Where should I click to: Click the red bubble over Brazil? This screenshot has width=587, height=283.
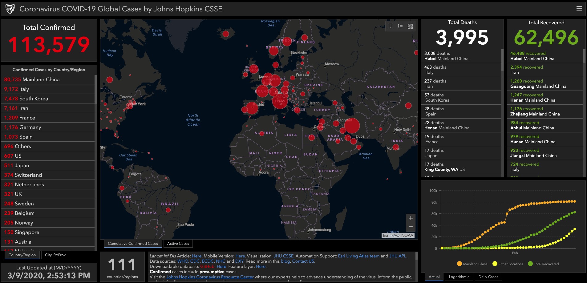(168, 210)
